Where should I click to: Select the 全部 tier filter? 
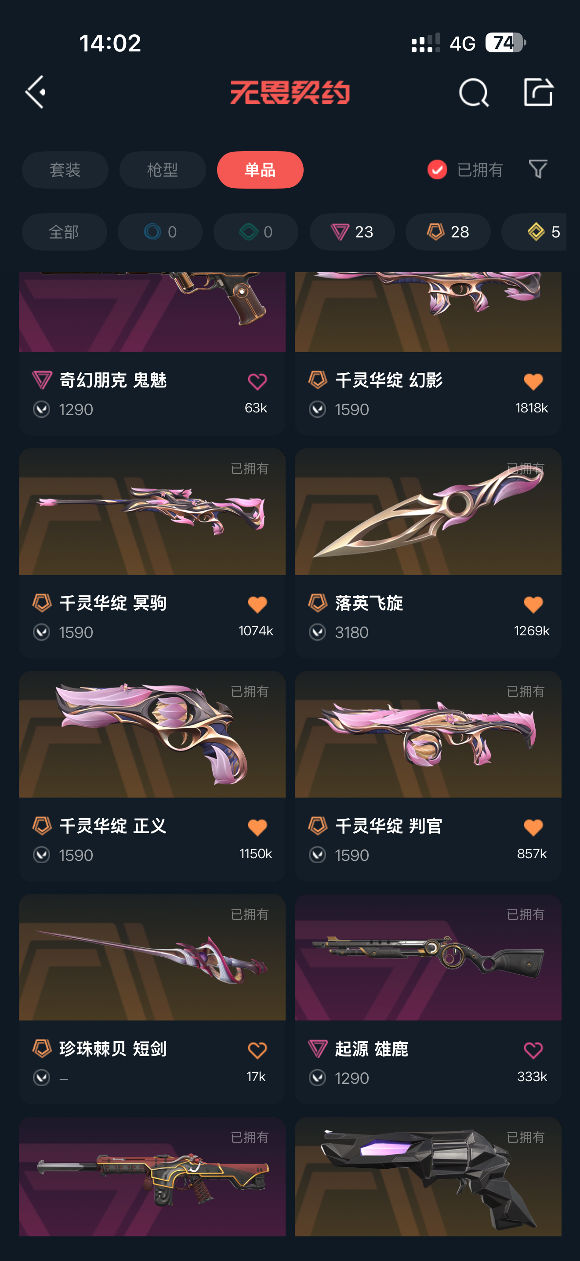(x=64, y=232)
